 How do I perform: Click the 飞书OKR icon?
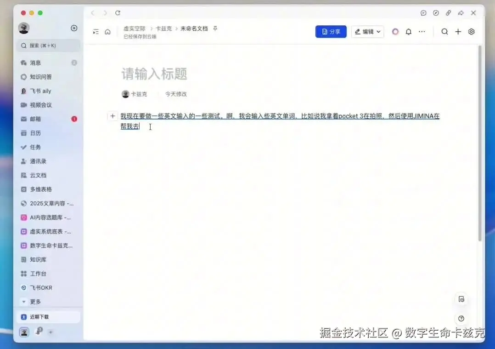[23, 288]
